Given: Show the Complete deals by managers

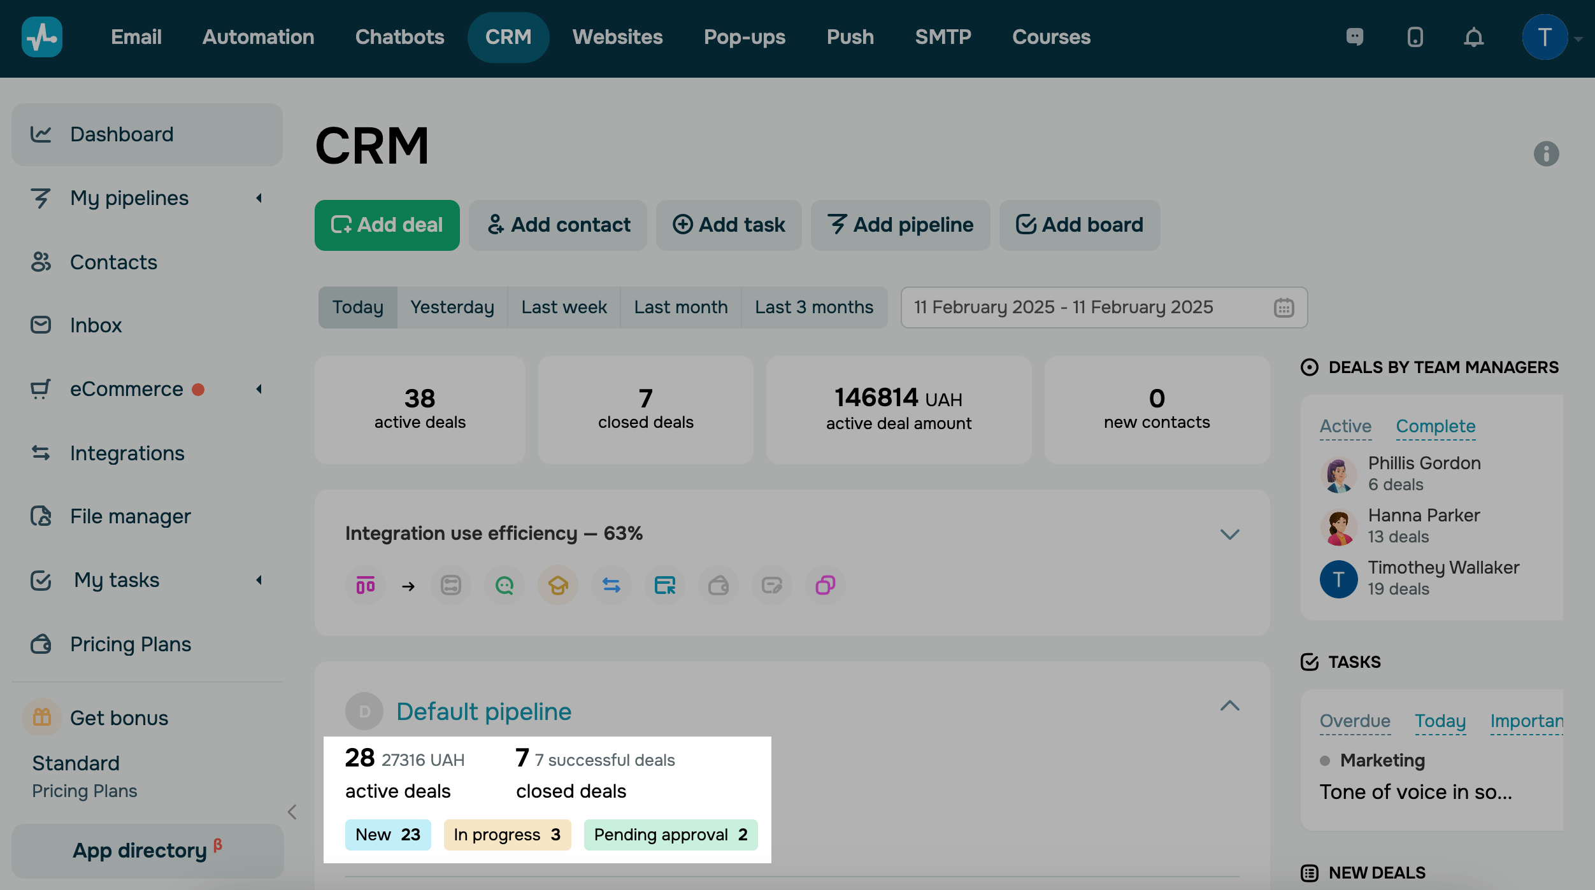Looking at the screenshot, I should [x=1435, y=427].
